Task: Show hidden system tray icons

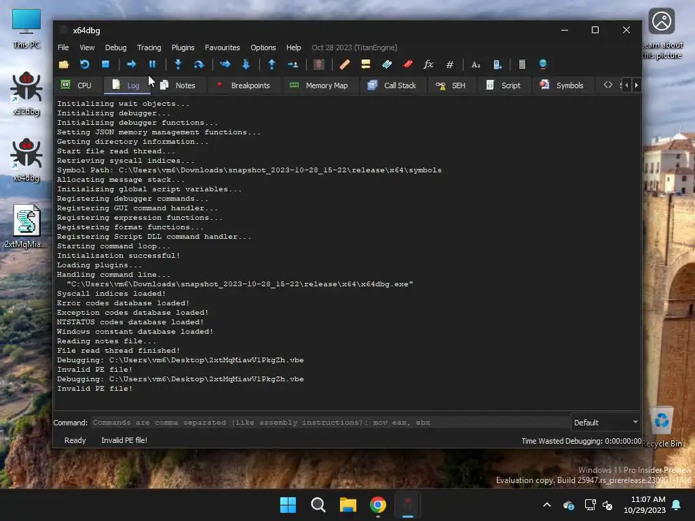Action: coord(547,505)
